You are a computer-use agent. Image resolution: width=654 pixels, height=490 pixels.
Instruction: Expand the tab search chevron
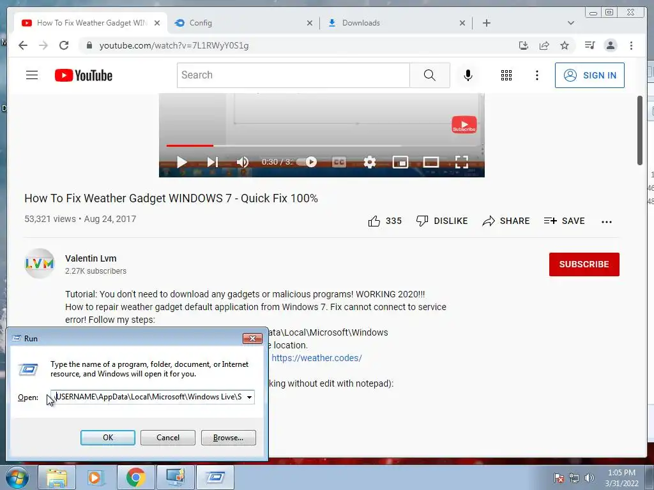click(570, 23)
